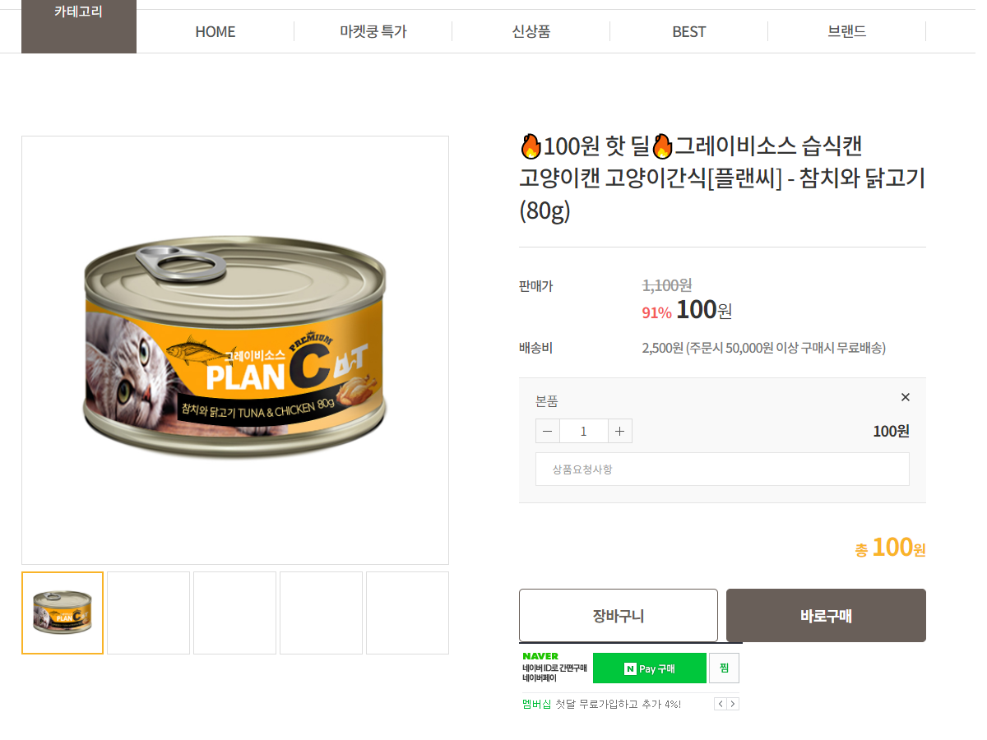Select the second empty thumbnail slot
This screenshot has height=740, width=987.
pos(149,613)
